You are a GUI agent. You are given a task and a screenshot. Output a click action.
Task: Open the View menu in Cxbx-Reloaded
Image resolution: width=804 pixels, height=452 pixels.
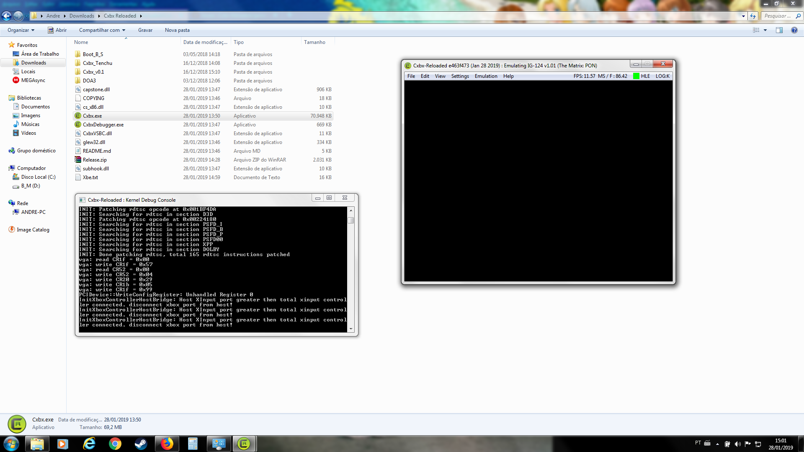pyautogui.click(x=440, y=76)
